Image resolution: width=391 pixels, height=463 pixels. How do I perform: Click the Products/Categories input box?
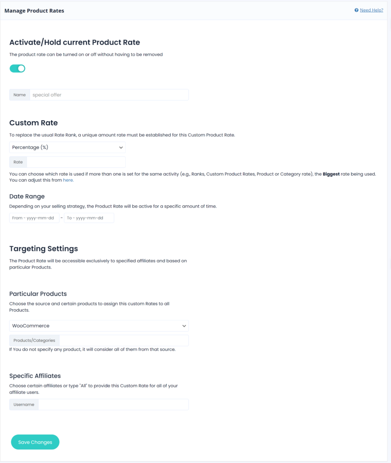[x=124, y=340]
